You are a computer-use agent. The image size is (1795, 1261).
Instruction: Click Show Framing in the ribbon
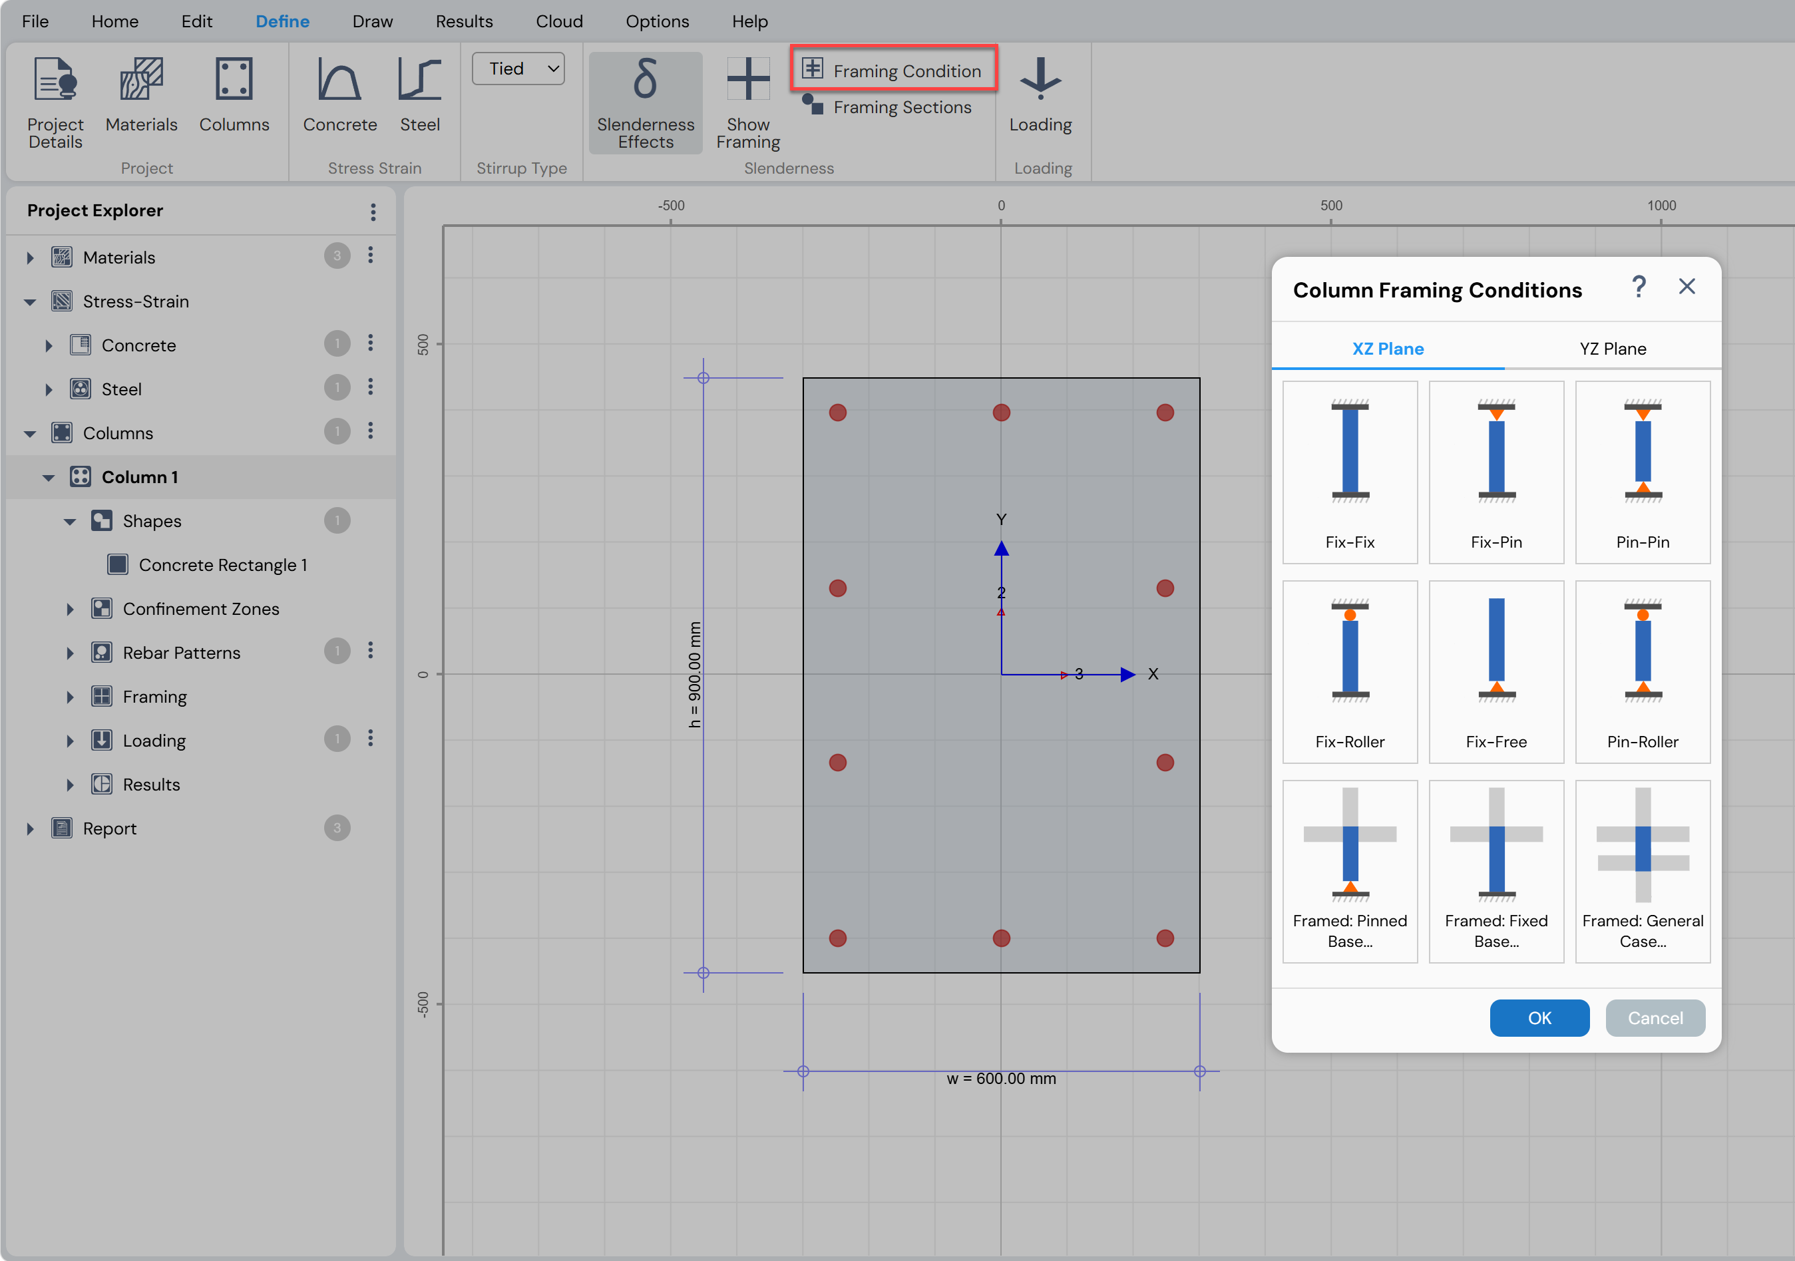click(x=748, y=102)
